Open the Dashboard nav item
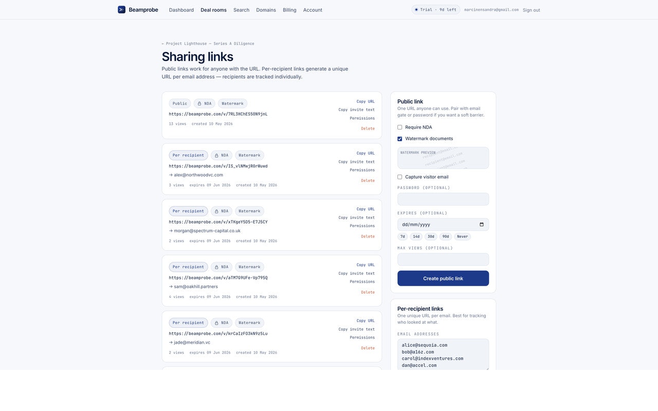Viewport: 658px width, 411px height. [x=181, y=10]
